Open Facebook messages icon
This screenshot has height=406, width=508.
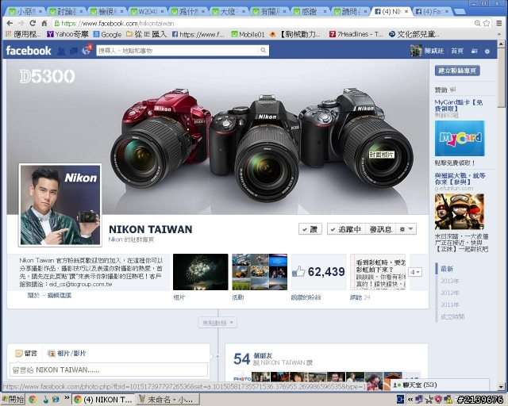coord(74,51)
